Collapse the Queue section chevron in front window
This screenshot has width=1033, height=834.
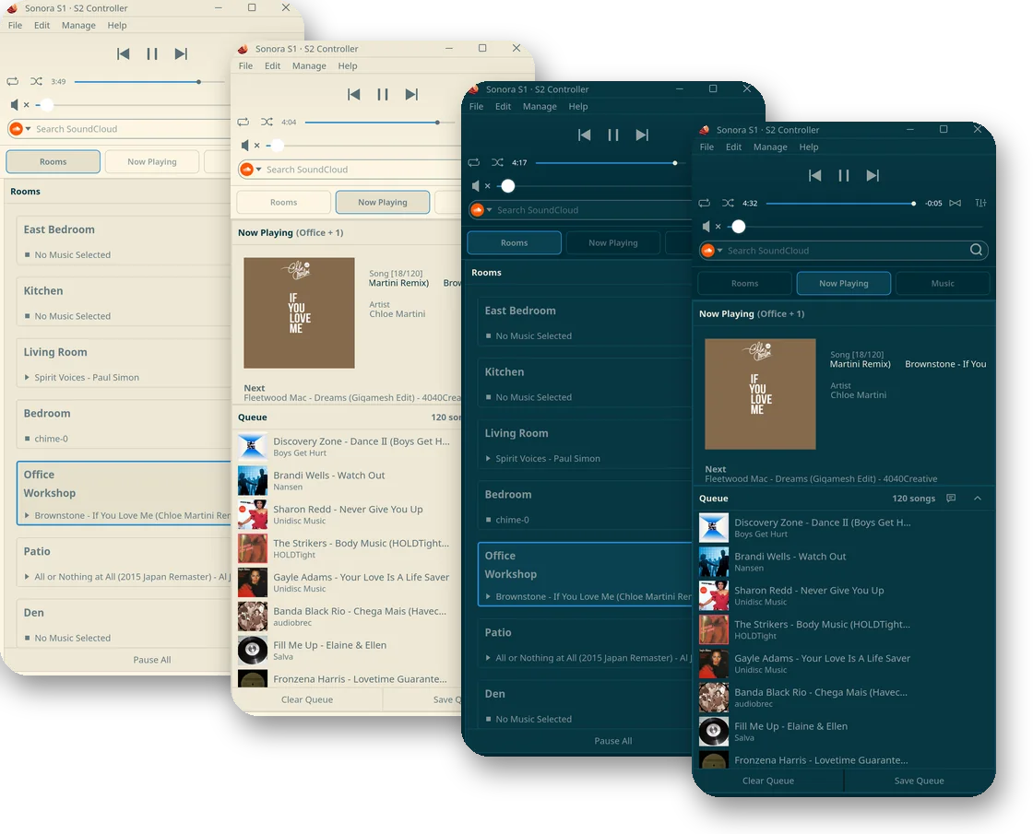tap(978, 499)
